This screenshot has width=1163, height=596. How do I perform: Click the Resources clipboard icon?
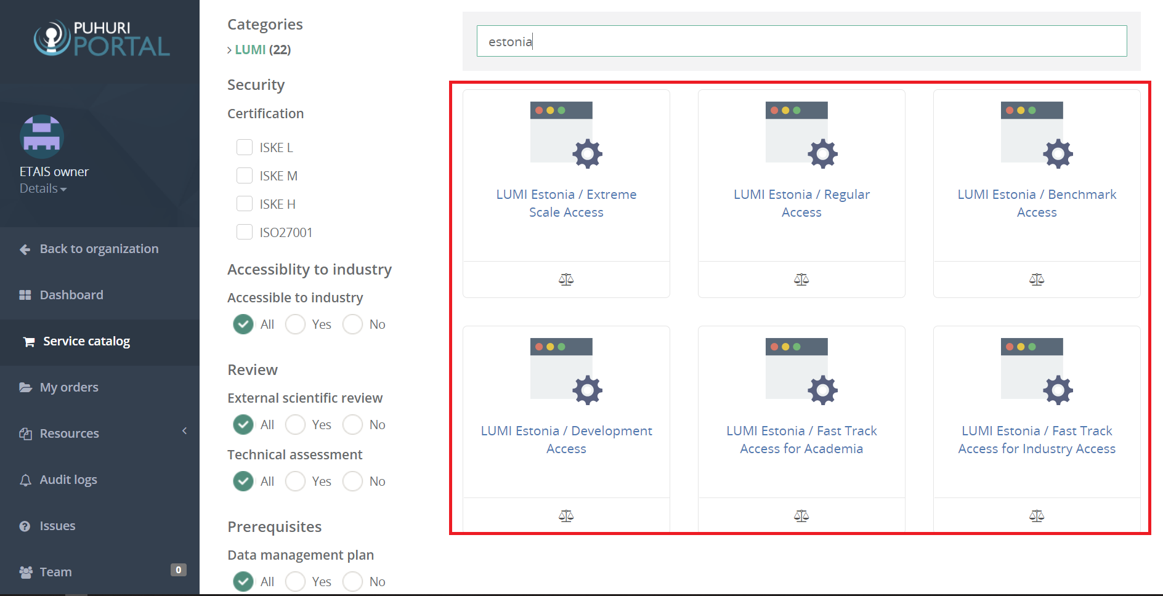click(25, 434)
